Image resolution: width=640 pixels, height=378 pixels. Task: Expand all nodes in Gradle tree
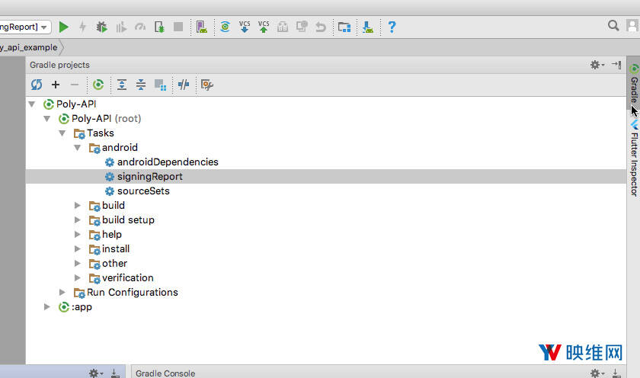(x=122, y=85)
